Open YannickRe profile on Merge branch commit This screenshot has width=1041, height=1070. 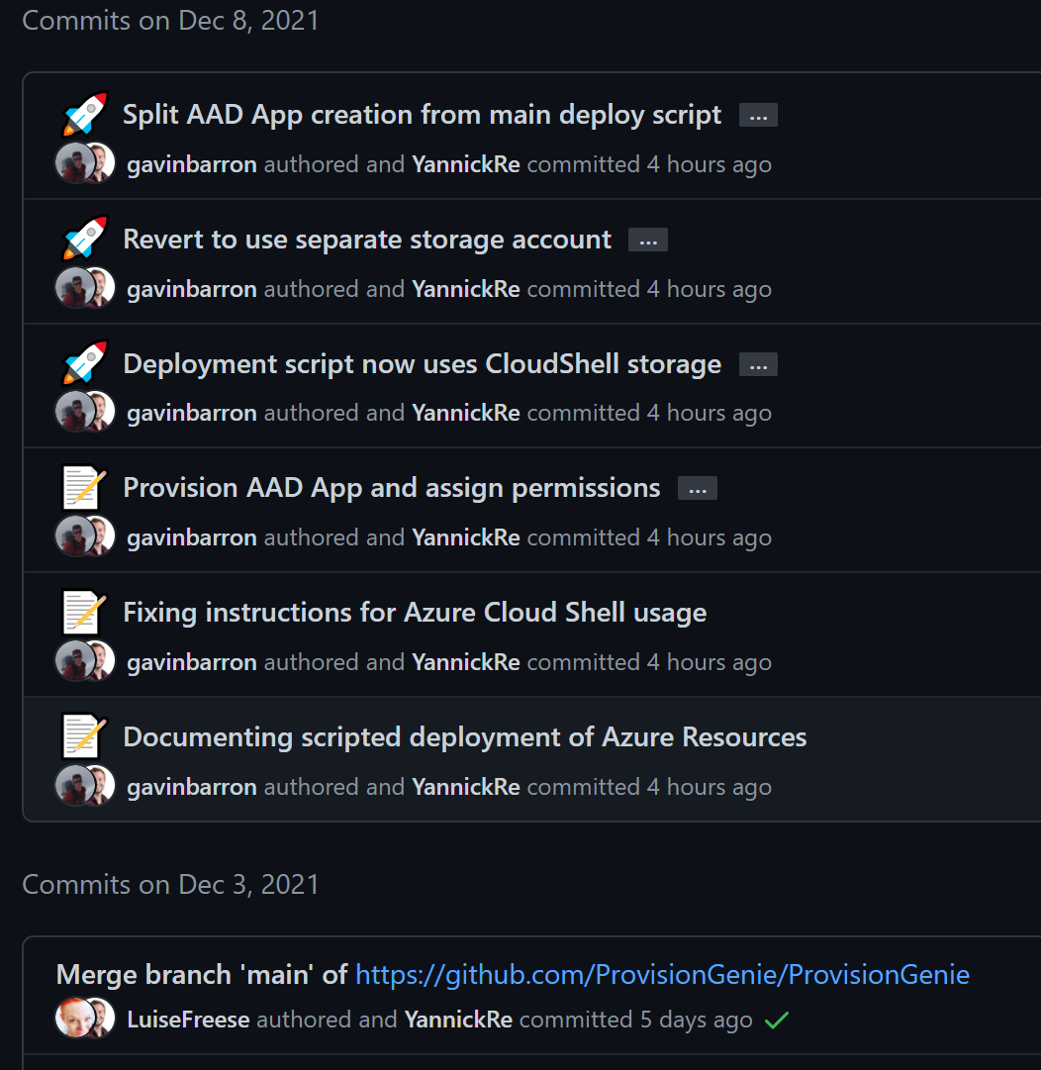pyautogui.click(x=458, y=1020)
